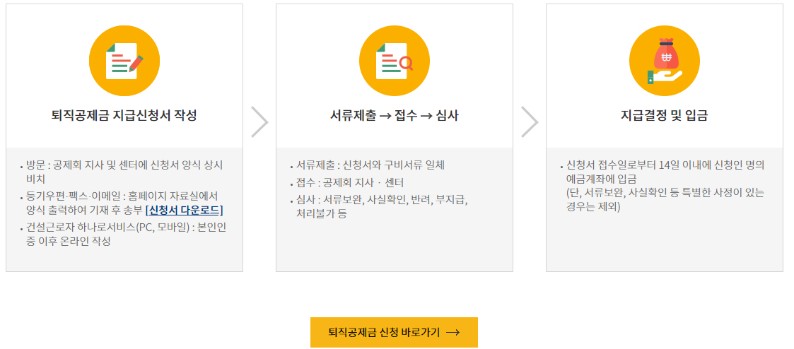The height and width of the screenshot is (349, 794).
Task: Click the text starting with 심사 : 서류보완
Action: 382,206
